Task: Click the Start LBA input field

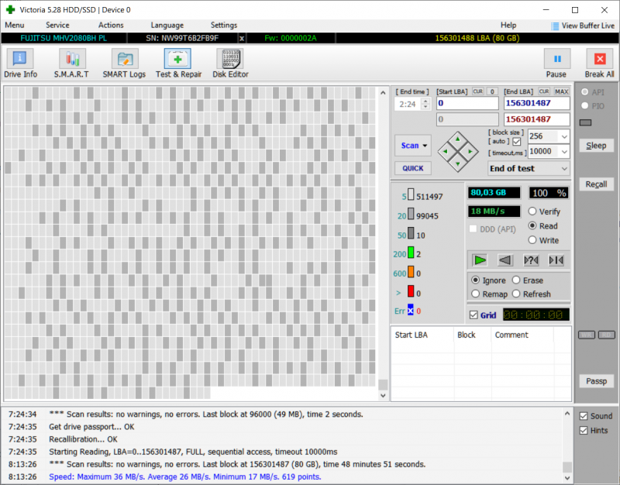Action: pos(467,103)
